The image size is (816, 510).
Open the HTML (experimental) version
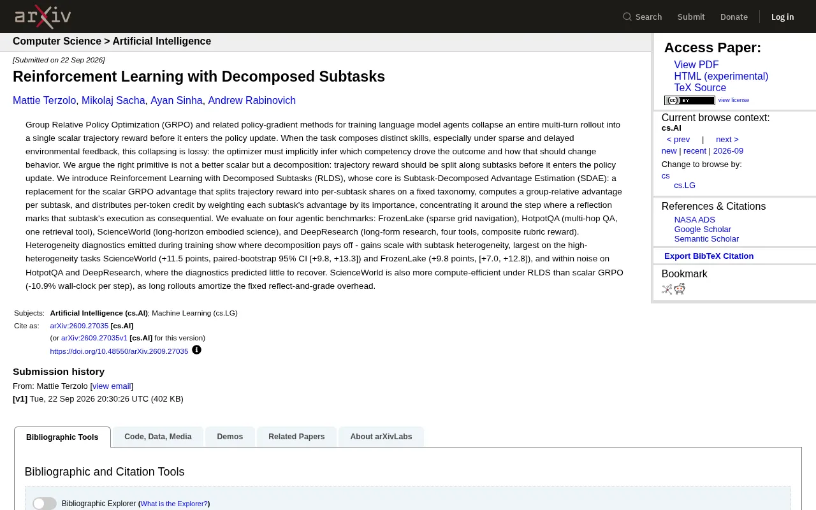pyautogui.click(x=721, y=76)
